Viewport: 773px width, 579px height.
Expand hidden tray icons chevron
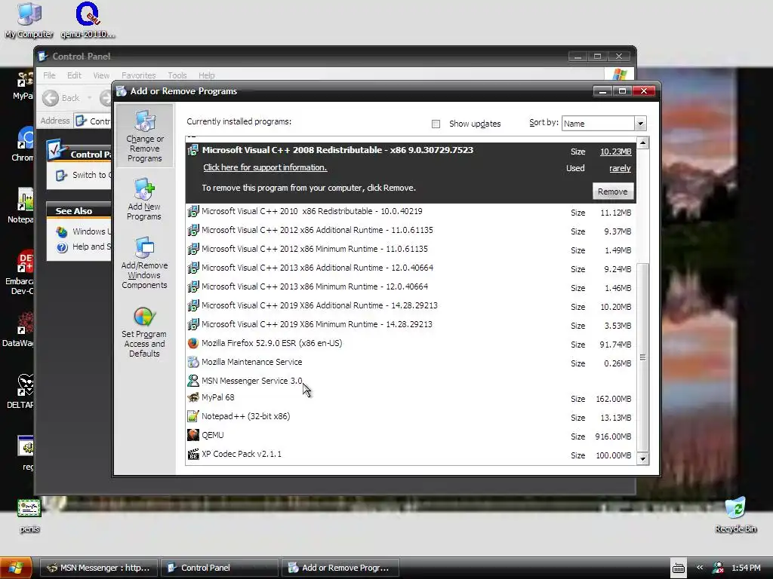[700, 567]
